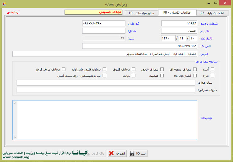233x162 pixels.
Task: Focus the آدرس address field
Action: point(102,54)
